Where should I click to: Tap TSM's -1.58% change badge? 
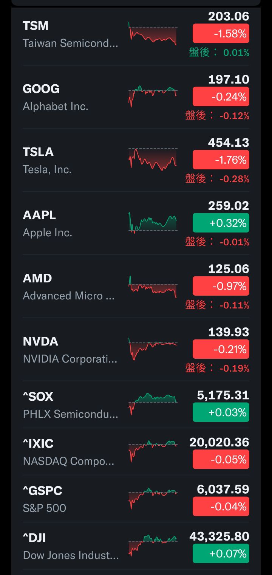(221, 34)
